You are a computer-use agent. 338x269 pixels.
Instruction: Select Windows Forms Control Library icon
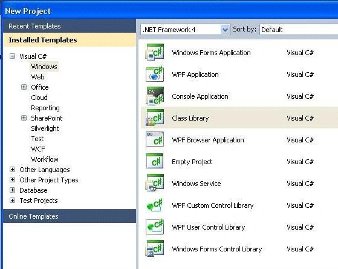pyautogui.click(x=155, y=248)
